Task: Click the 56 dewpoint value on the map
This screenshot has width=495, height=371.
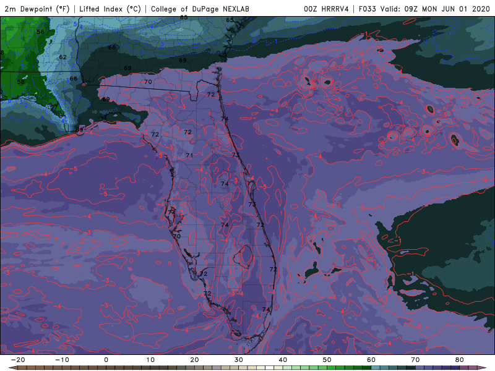Action: [40, 32]
